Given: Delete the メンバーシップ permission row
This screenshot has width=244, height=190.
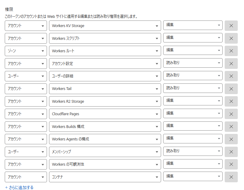Looking at the screenshot, I should [x=231, y=152].
